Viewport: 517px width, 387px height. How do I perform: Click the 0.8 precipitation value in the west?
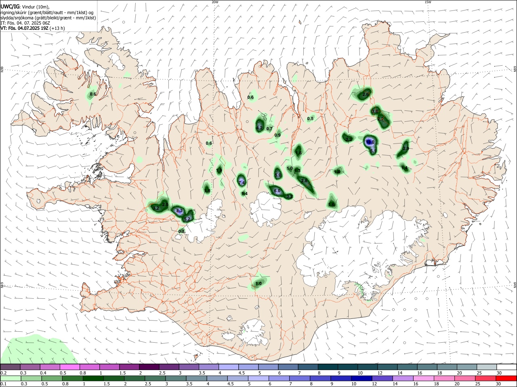tap(181, 231)
